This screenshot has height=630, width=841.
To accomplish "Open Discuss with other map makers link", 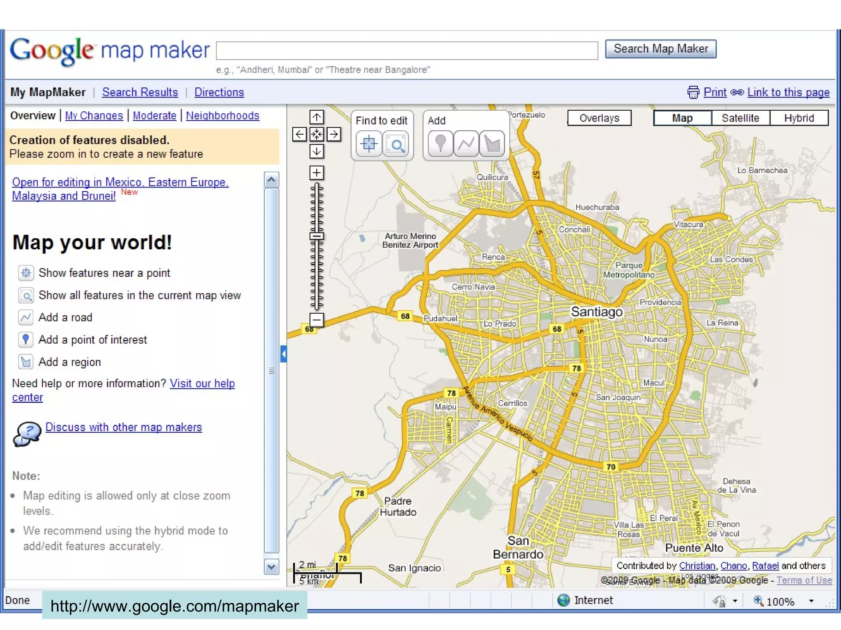I will coord(124,427).
